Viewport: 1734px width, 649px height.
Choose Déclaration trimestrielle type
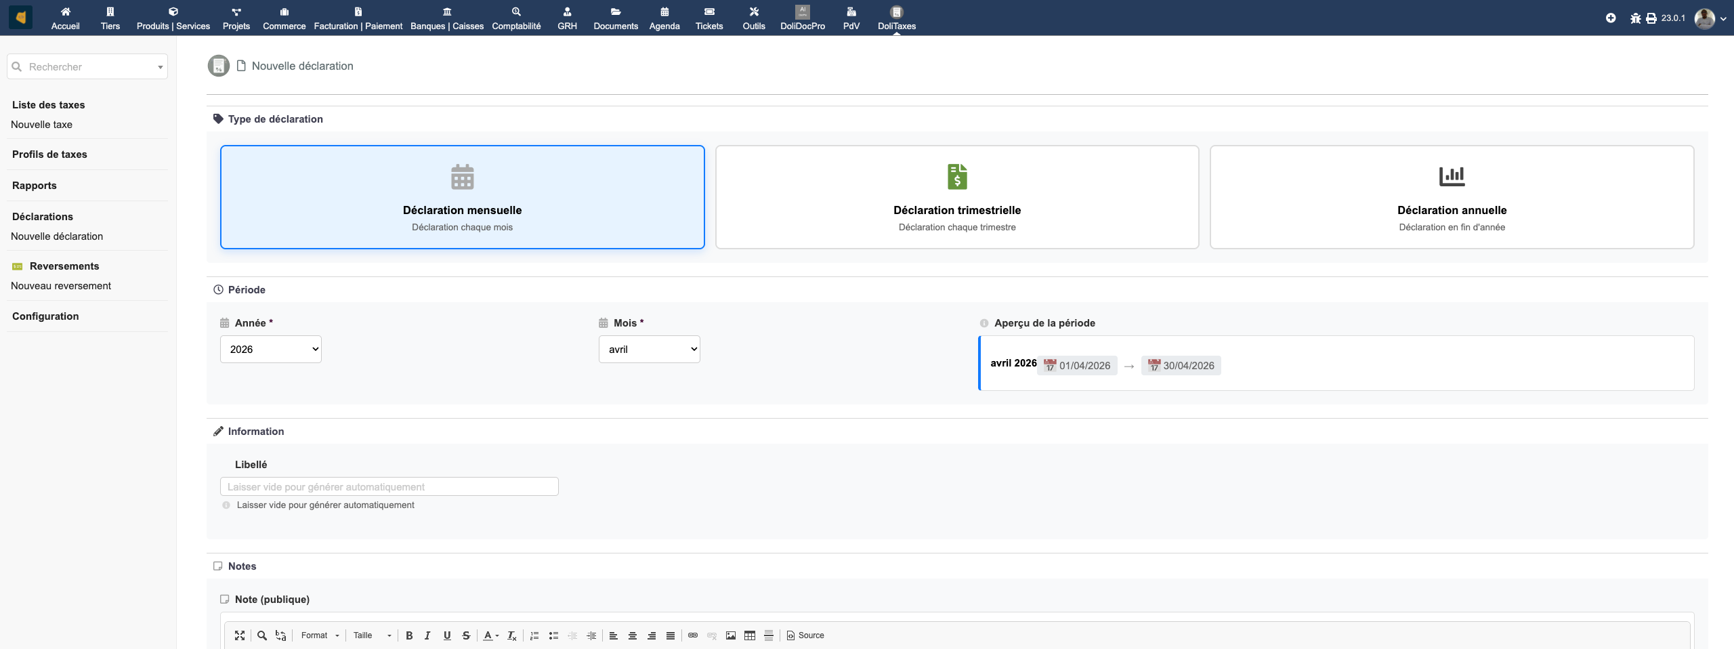point(956,197)
